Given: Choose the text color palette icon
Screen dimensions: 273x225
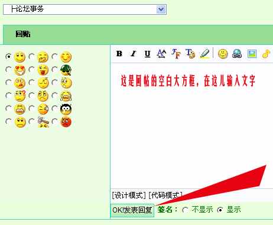Looking at the screenshot, I should pyautogui.click(x=190, y=54).
